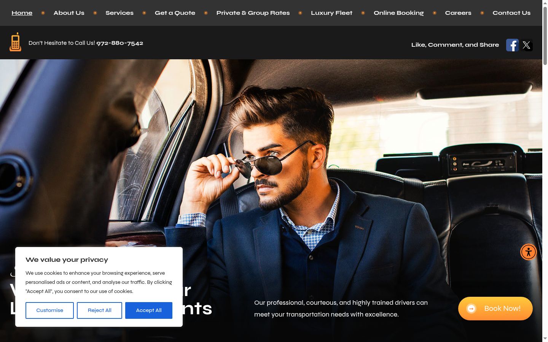Reject all cookies

[x=99, y=310]
